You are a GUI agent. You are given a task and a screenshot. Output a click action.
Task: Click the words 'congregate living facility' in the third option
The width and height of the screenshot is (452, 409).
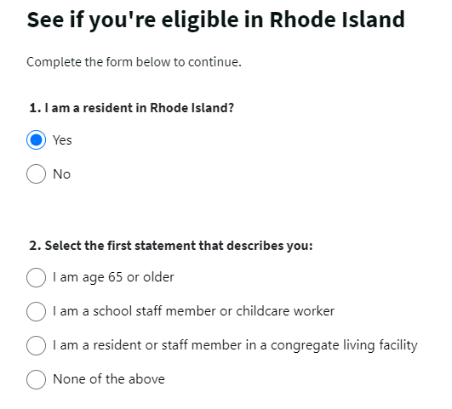pyautogui.click(x=344, y=345)
